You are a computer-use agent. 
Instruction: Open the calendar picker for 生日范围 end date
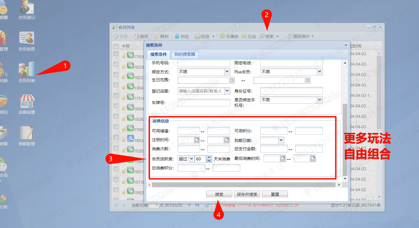click(x=307, y=80)
